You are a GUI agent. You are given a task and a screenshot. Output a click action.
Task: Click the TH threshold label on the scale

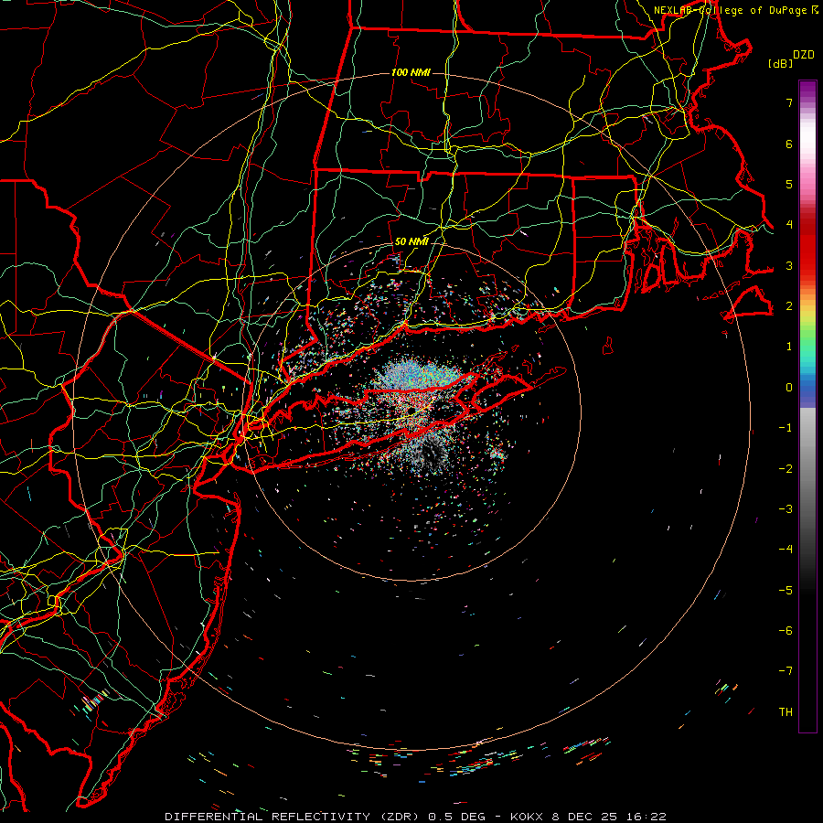(786, 712)
